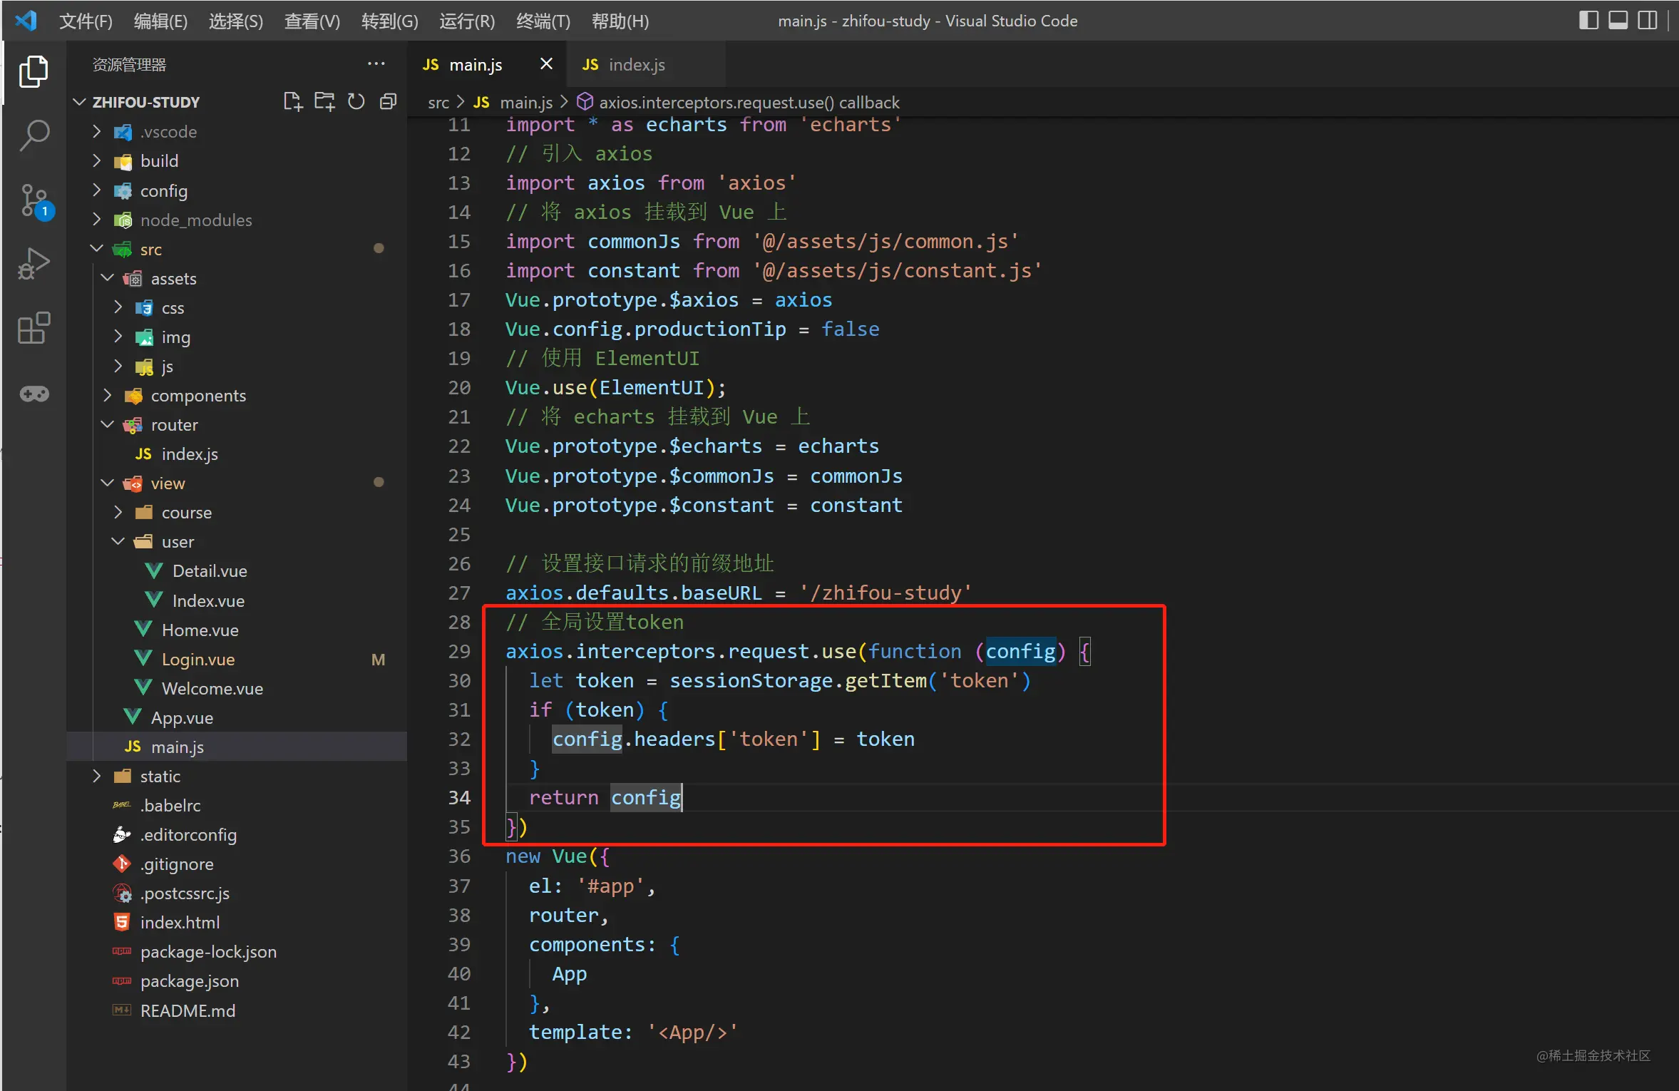
Task: Toggle bottom panel layout button
Action: click(1618, 20)
